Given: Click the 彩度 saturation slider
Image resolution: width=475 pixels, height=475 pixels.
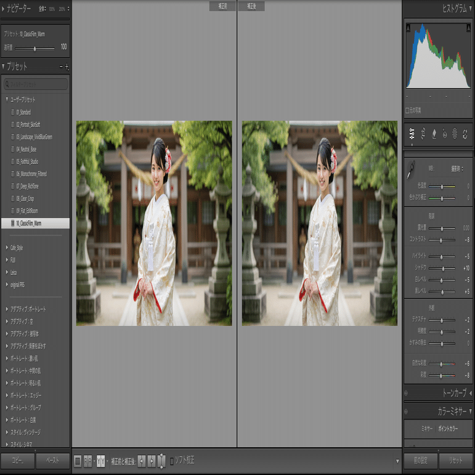Looking at the screenshot, I should click(x=442, y=376).
